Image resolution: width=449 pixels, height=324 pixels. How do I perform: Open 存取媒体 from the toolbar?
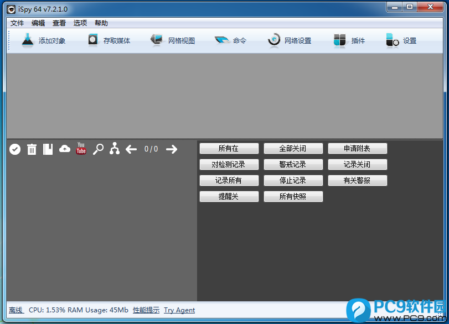(x=109, y=40)
